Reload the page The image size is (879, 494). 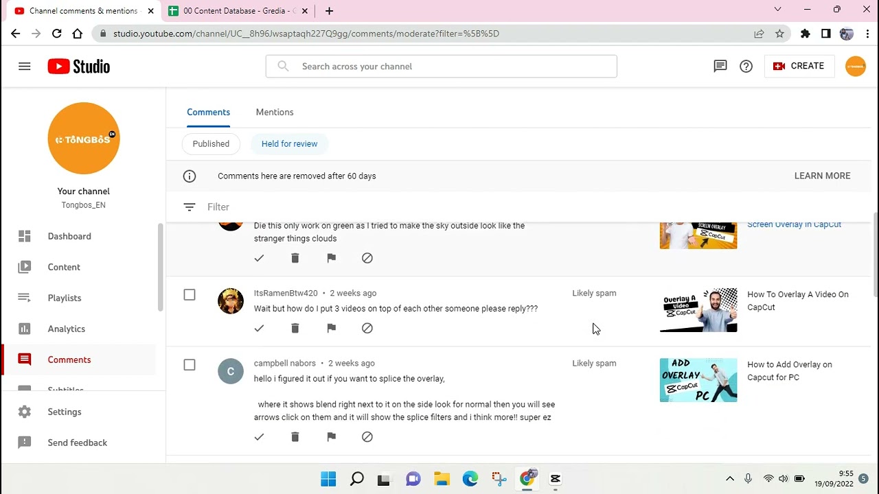pyautogui.click(x=57, y=34)
